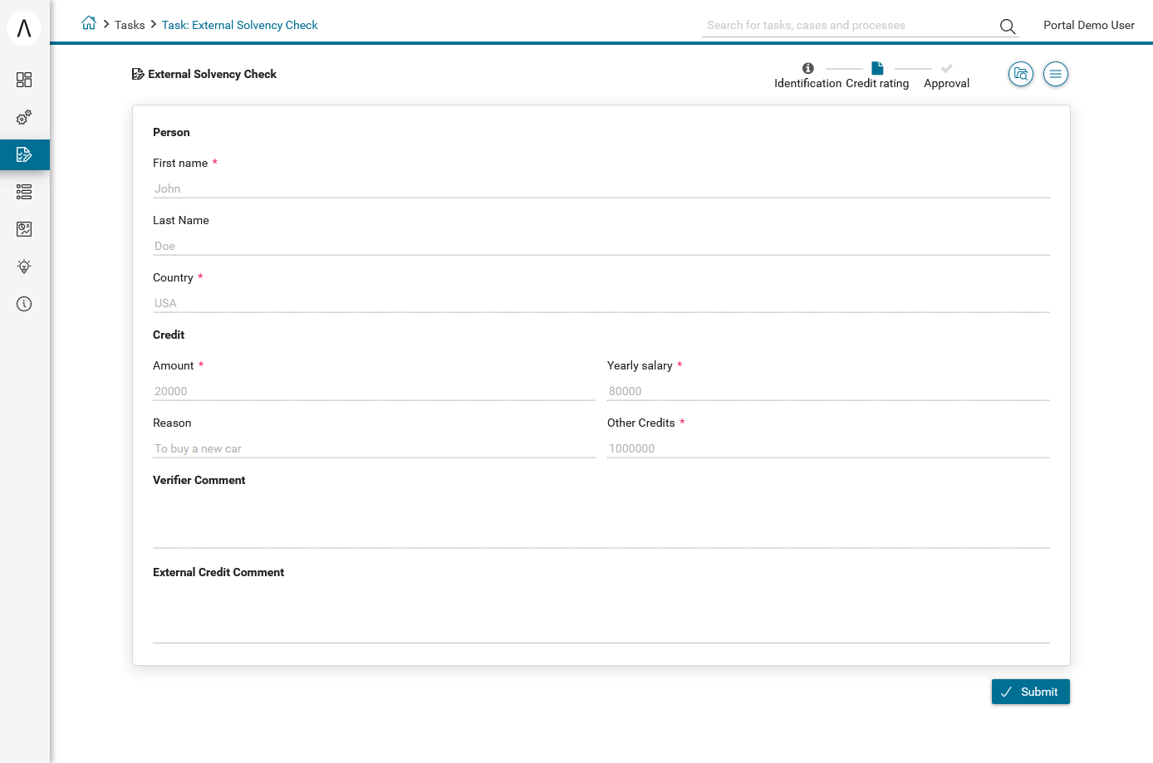Click the Yearly salary field
Screen dimensions: 1153x763
coord(828,391)
